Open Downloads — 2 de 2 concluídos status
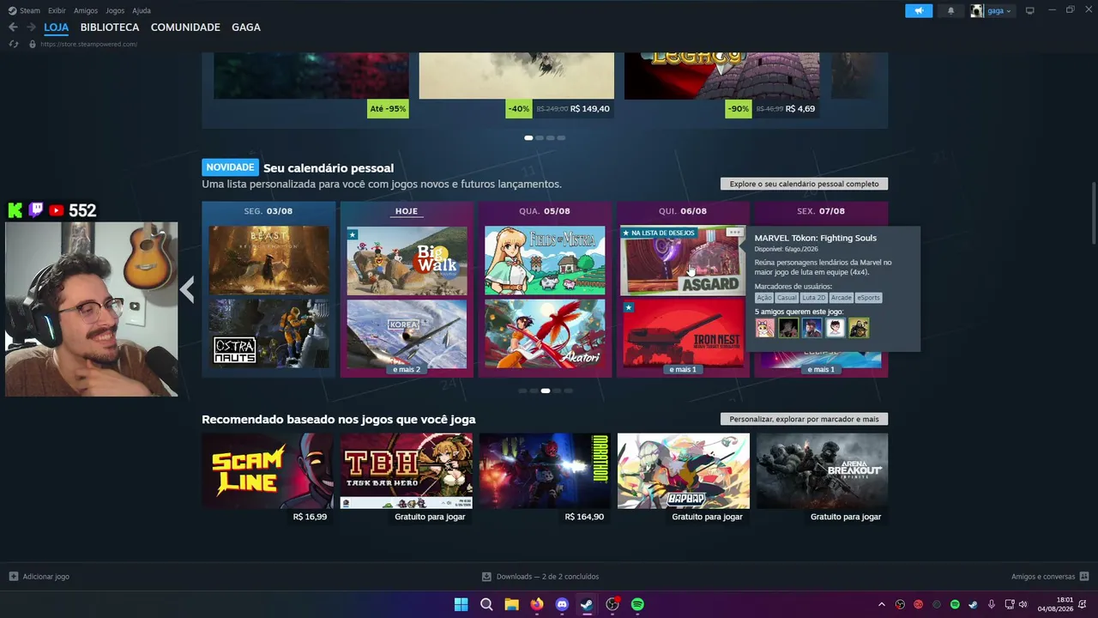The image size is (1098, 618). click(x=547, y=577)
